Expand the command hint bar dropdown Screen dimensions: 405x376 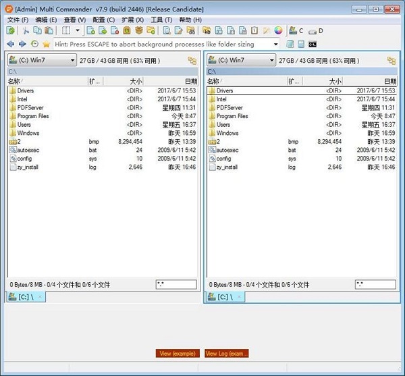point(277,44)
